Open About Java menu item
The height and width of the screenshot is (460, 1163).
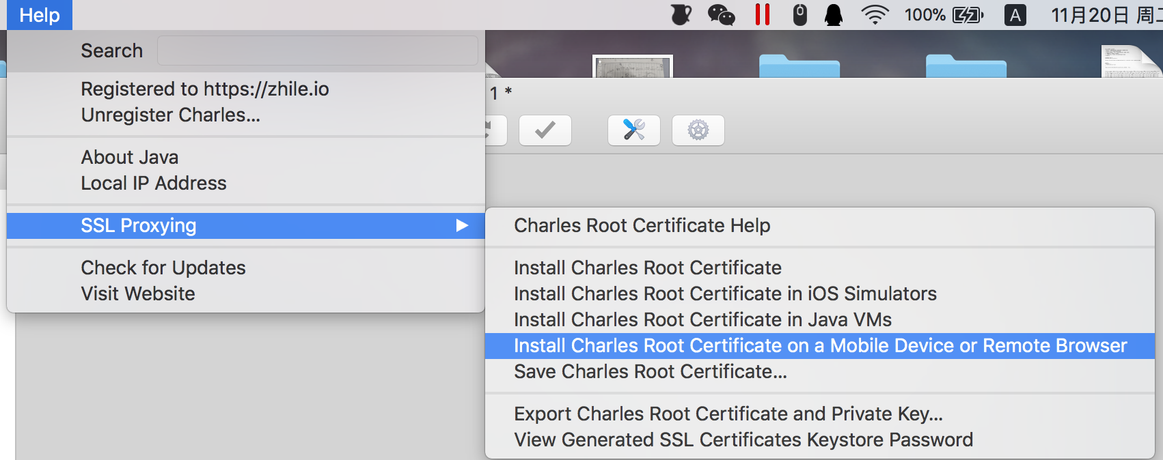246,157
